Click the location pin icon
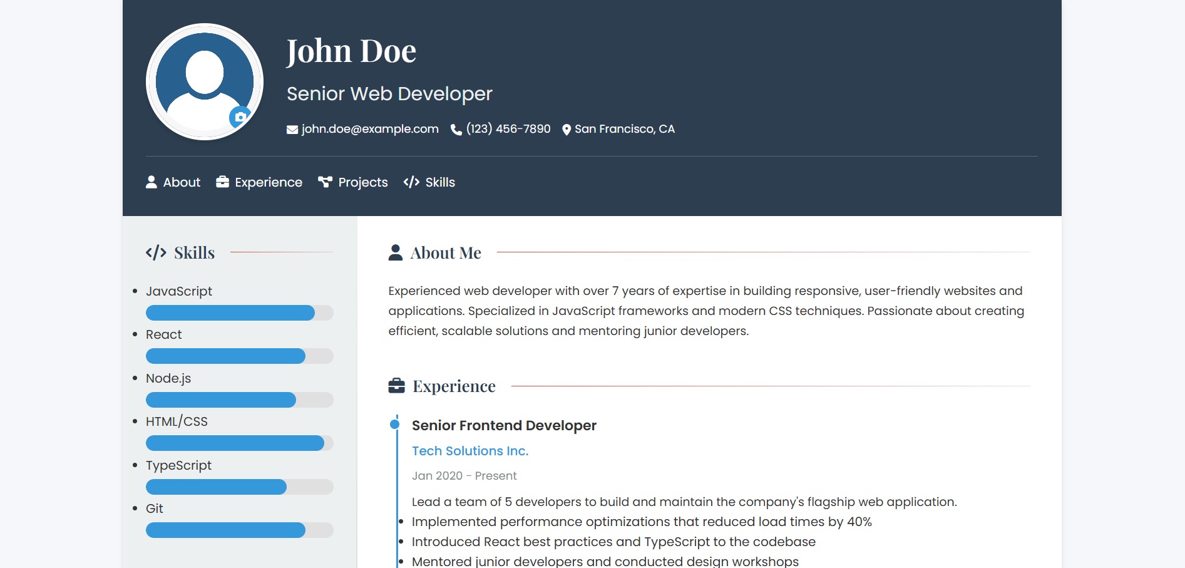 pyautogui.click(x=567, y=130)
